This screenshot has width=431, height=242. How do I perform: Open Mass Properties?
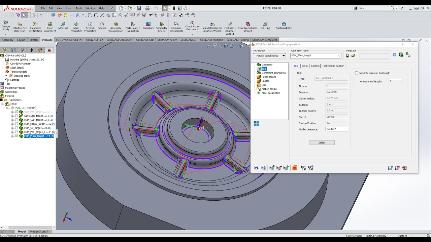(76, 27)
